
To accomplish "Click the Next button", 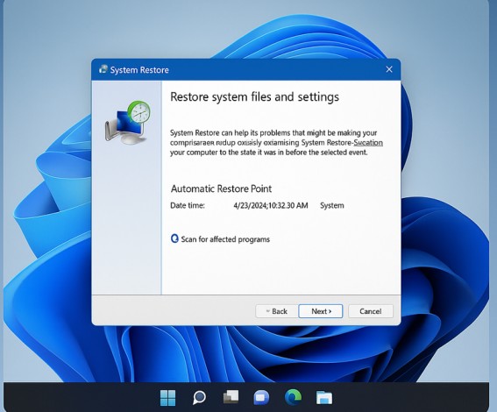I will click(321, 311).
